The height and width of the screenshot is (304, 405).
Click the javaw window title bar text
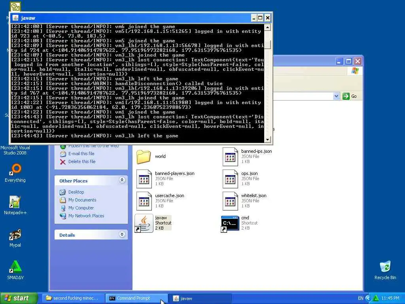pyautogui.click(x=28, y=18)
